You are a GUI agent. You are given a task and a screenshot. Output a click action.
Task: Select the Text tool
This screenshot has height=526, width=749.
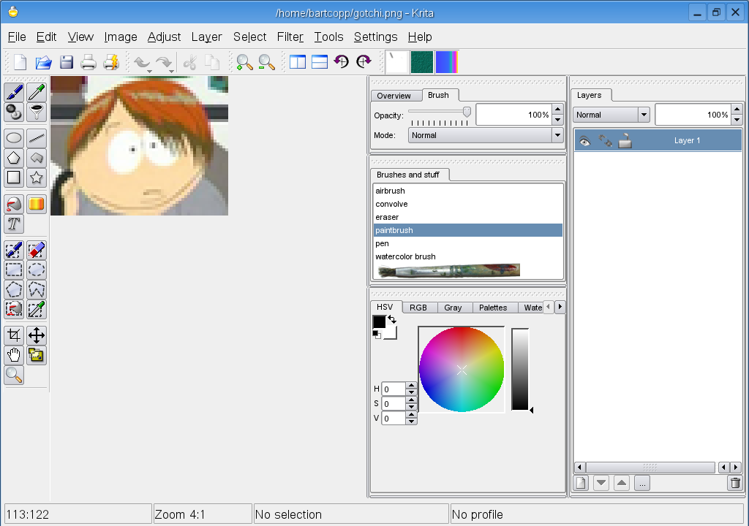14,224
